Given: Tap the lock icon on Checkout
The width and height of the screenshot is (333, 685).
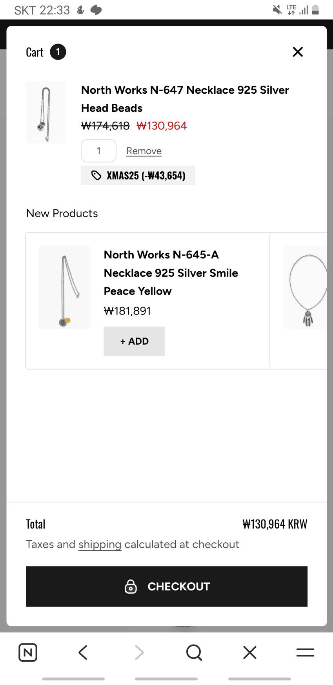Looking at the screenshot, I should pyautogui.click(x=131, y=587).
